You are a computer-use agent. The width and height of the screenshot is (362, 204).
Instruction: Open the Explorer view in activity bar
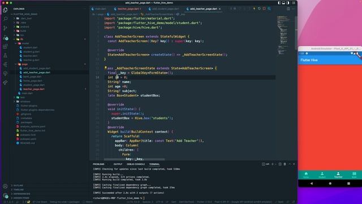coord(5,10)
